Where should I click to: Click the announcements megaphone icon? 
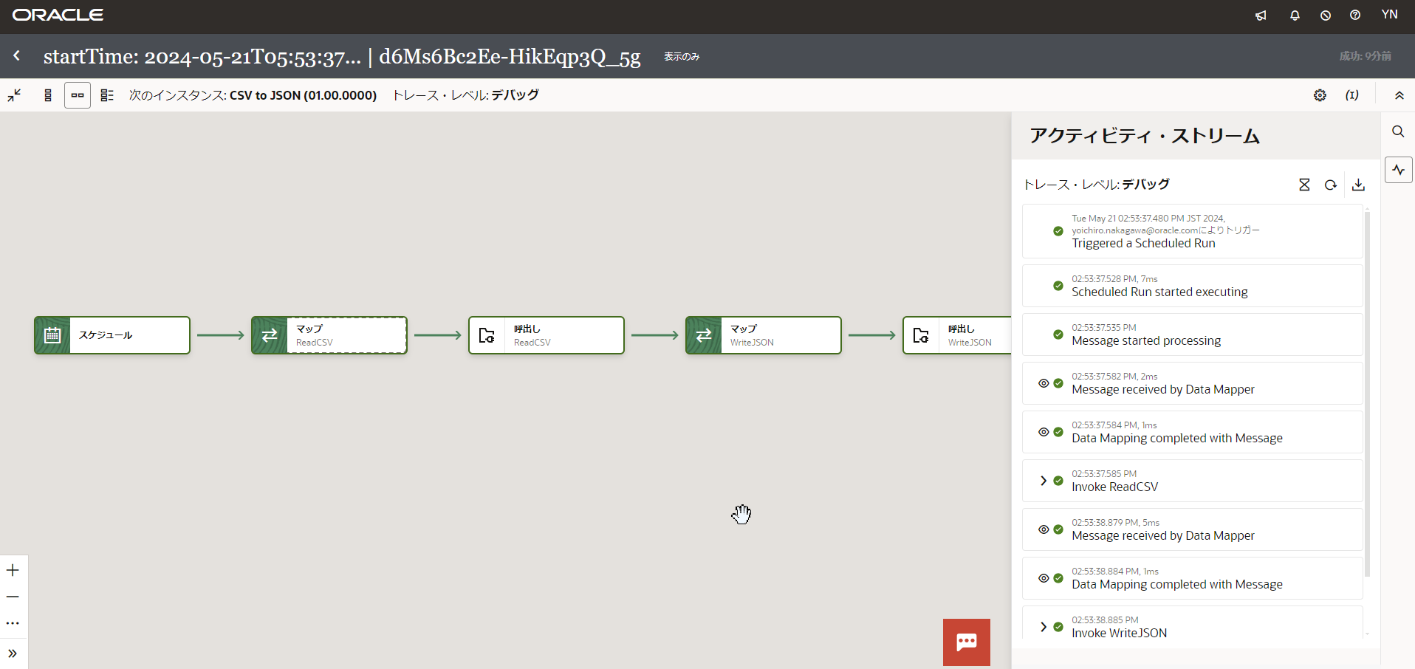pyautogui.click(x=1261, y=16)
